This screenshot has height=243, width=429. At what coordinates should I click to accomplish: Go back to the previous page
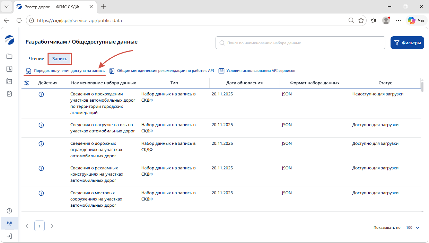pos(7,20)
